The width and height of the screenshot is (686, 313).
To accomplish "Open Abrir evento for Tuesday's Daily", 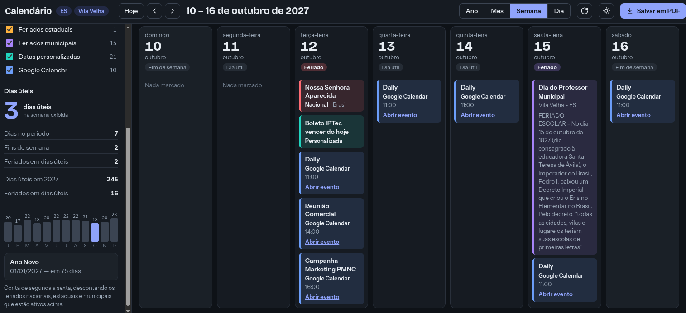I will point(322,187).
